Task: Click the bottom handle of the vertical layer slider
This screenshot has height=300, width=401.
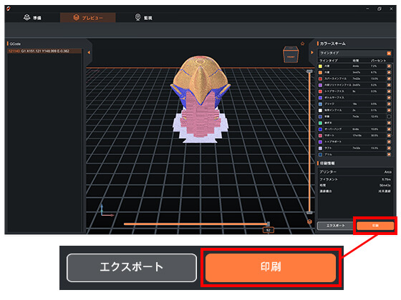Action: (309, 213)
